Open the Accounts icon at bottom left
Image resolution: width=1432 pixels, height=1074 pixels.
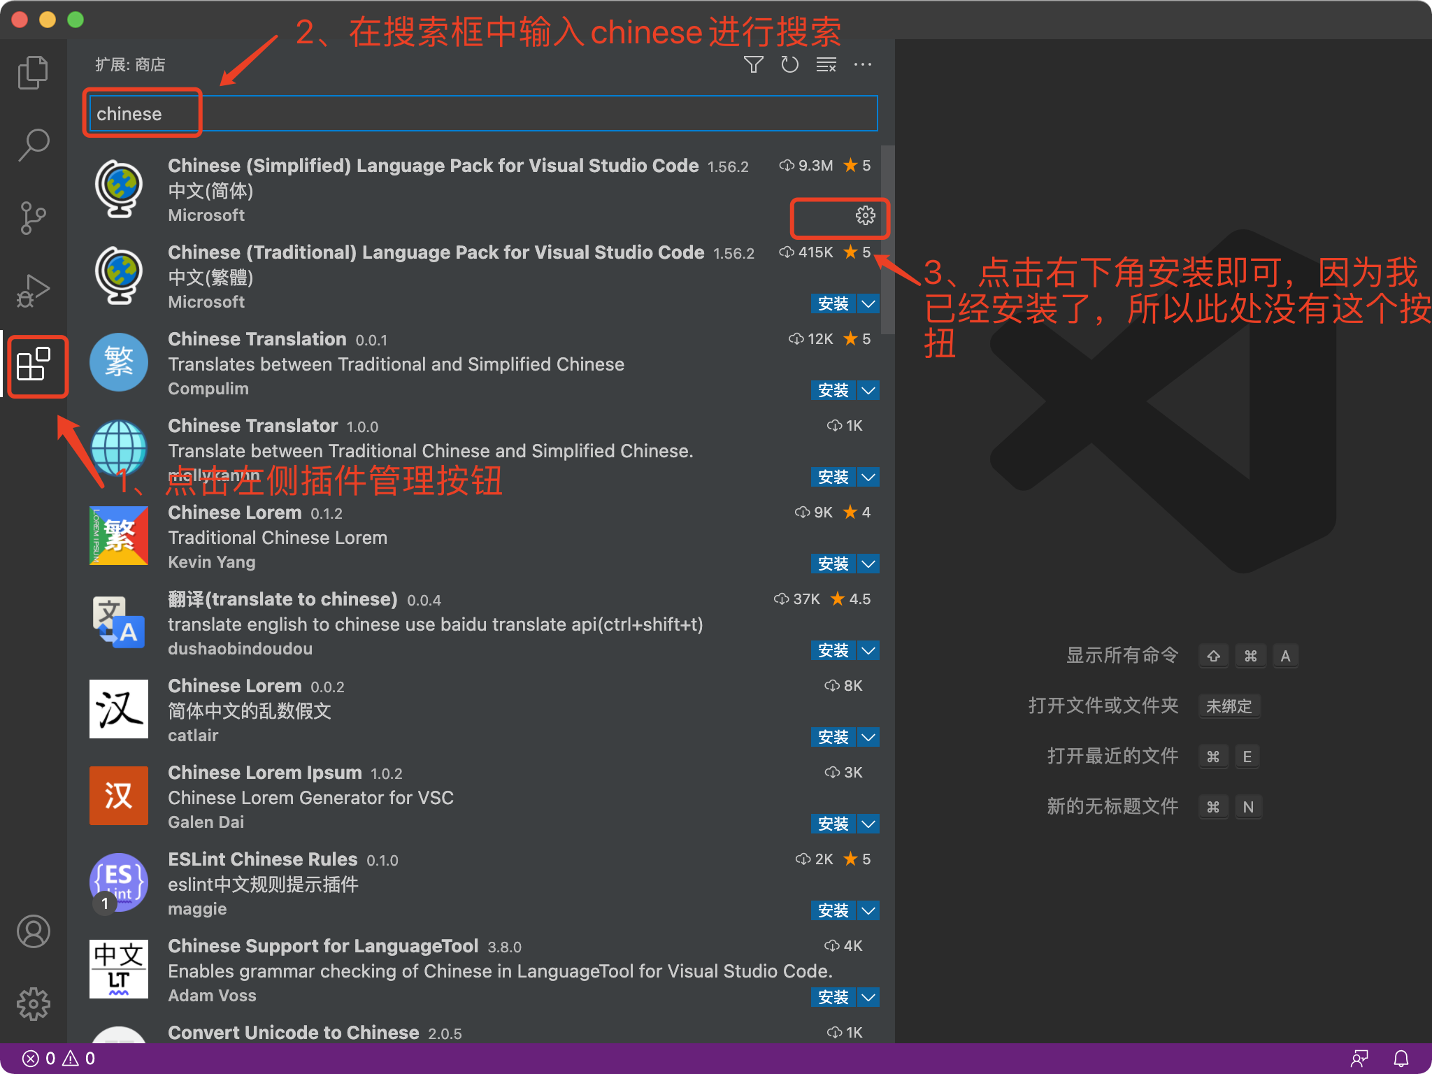[33, 932]
